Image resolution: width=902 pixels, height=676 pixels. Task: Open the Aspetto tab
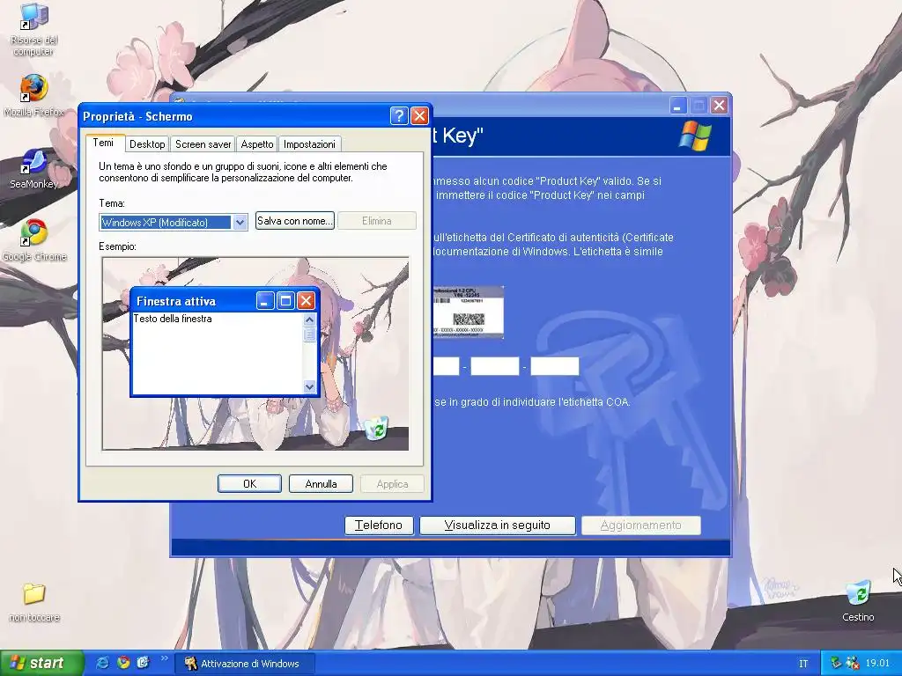257,144
